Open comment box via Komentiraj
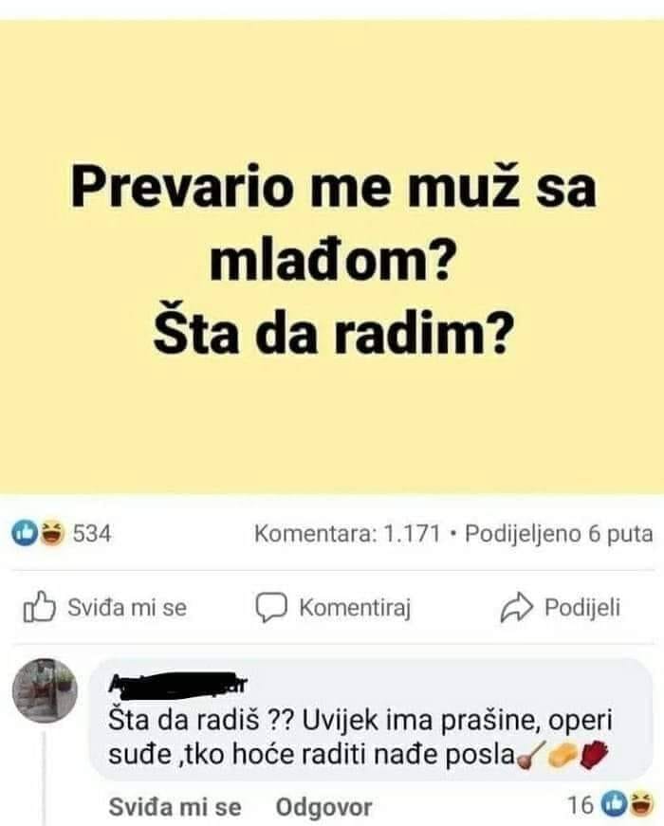The image size is (664, 826). pos(333,607)
